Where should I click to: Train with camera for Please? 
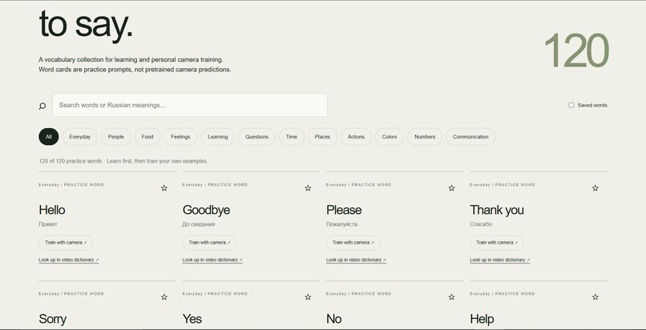click(353, 243)
